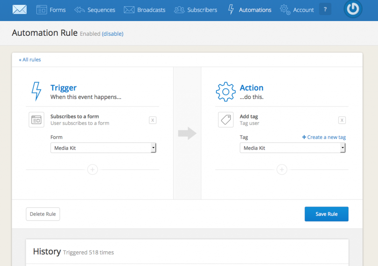This screenshot has width=378, height=266.
Task: Click the Forms window icon in the nav bar
Action: [41, 10]
